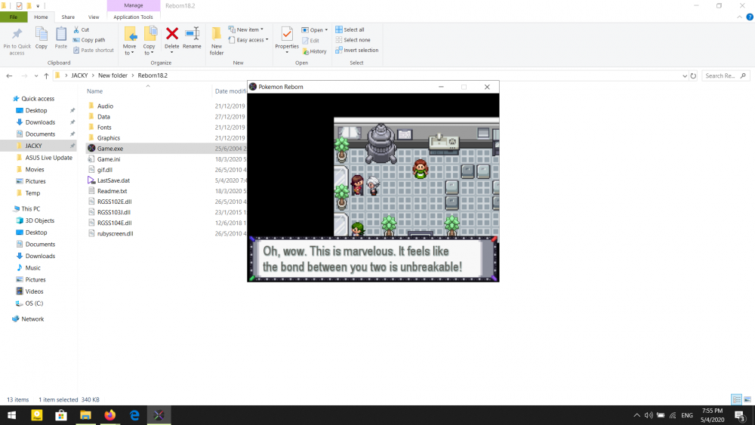
Task: Open the Application Tools tab
Action: click(x=133, y=17)
